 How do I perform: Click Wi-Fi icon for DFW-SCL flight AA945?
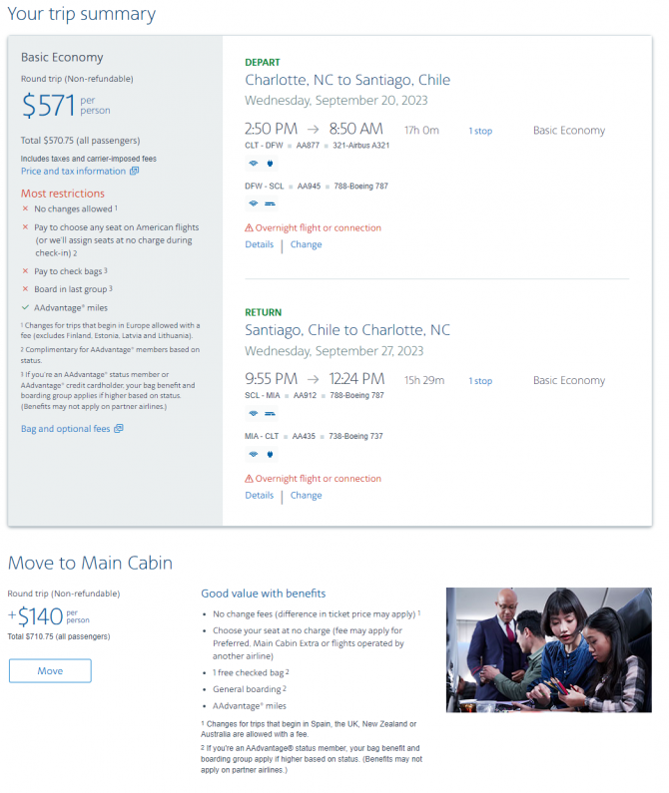pyautogui.click(x=254, y=203)
